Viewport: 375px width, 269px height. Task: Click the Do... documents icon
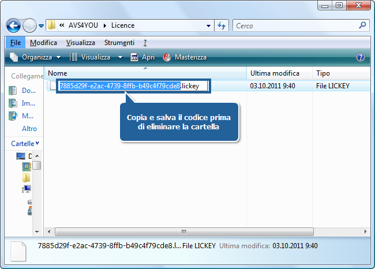(13, 91)
